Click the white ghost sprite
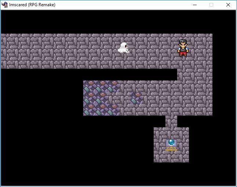 coord(124,48)
